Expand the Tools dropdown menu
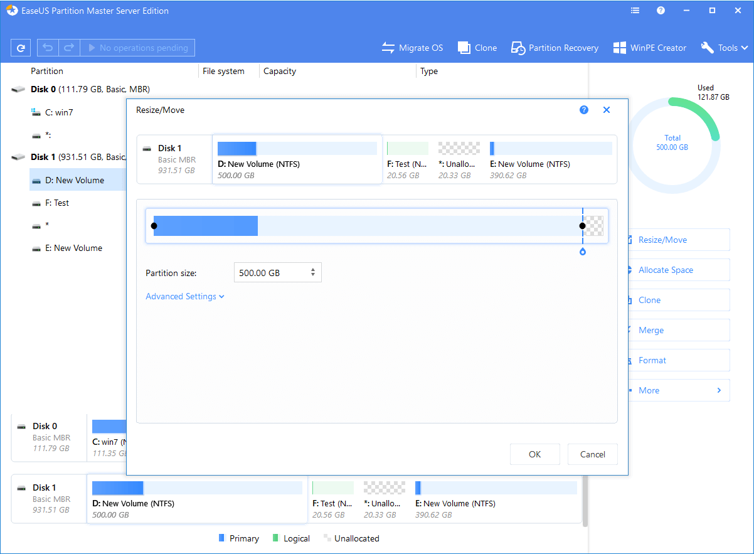The height and width of the screenshot is (554, 754). click(x=725, y=48)
